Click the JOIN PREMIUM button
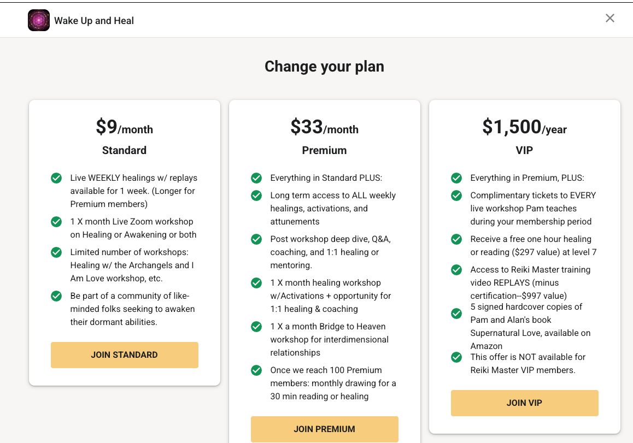The width and height of the screenshot is (633, 443). (x=325, y=429)
